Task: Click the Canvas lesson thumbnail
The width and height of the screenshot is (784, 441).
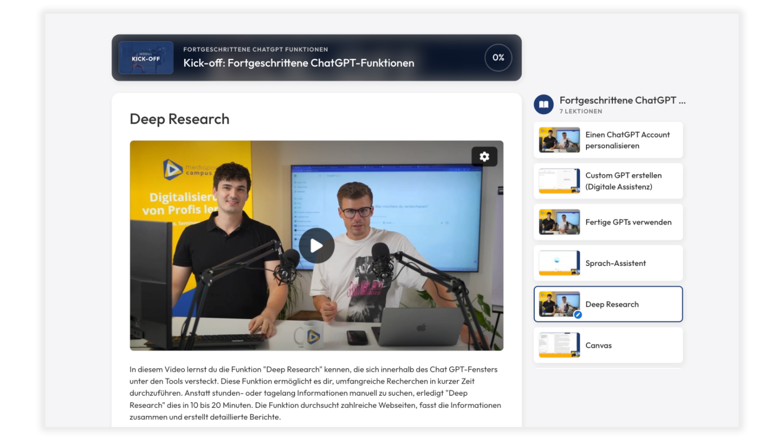Action: (559, 345)
